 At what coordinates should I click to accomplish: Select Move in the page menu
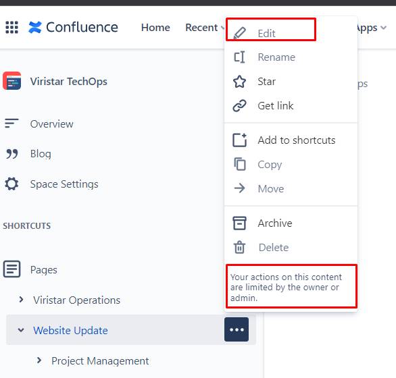(291, 188)
